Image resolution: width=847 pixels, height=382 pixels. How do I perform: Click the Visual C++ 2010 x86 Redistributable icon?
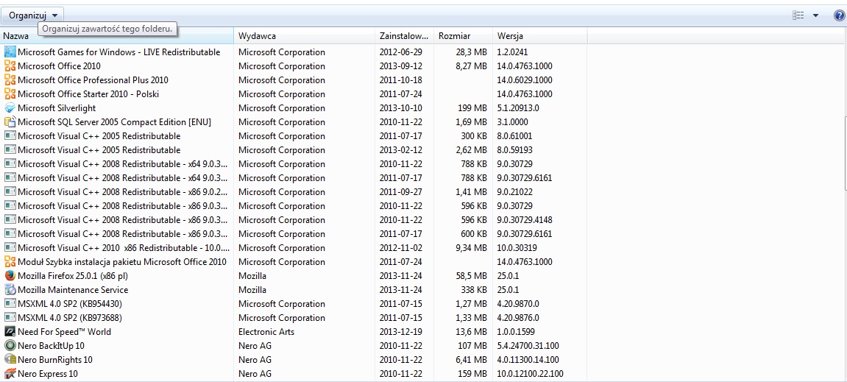tap(10, 248)
